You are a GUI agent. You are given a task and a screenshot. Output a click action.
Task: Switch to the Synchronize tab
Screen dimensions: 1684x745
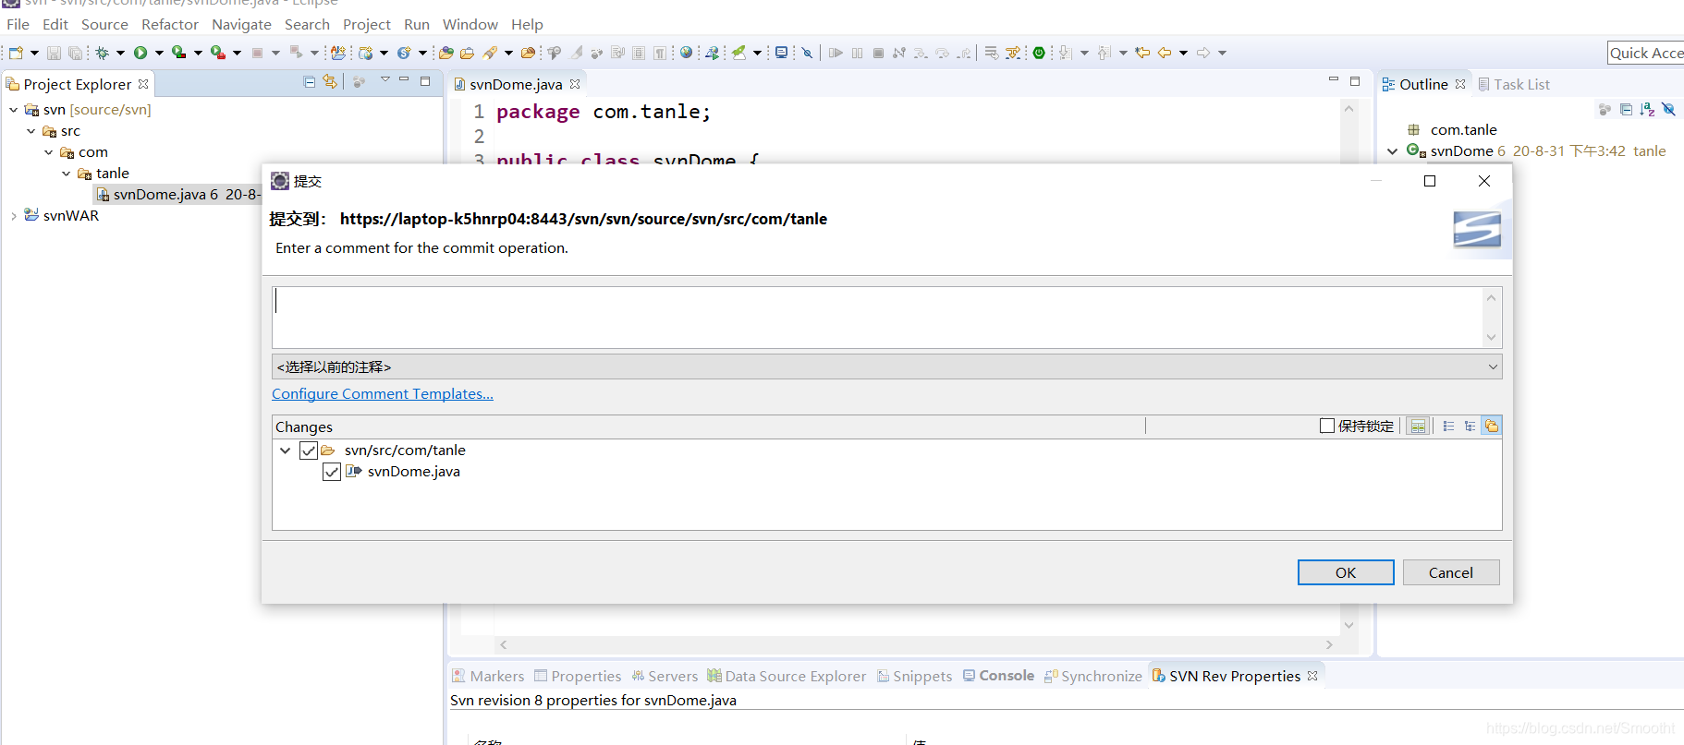[x=1093, y=676]
